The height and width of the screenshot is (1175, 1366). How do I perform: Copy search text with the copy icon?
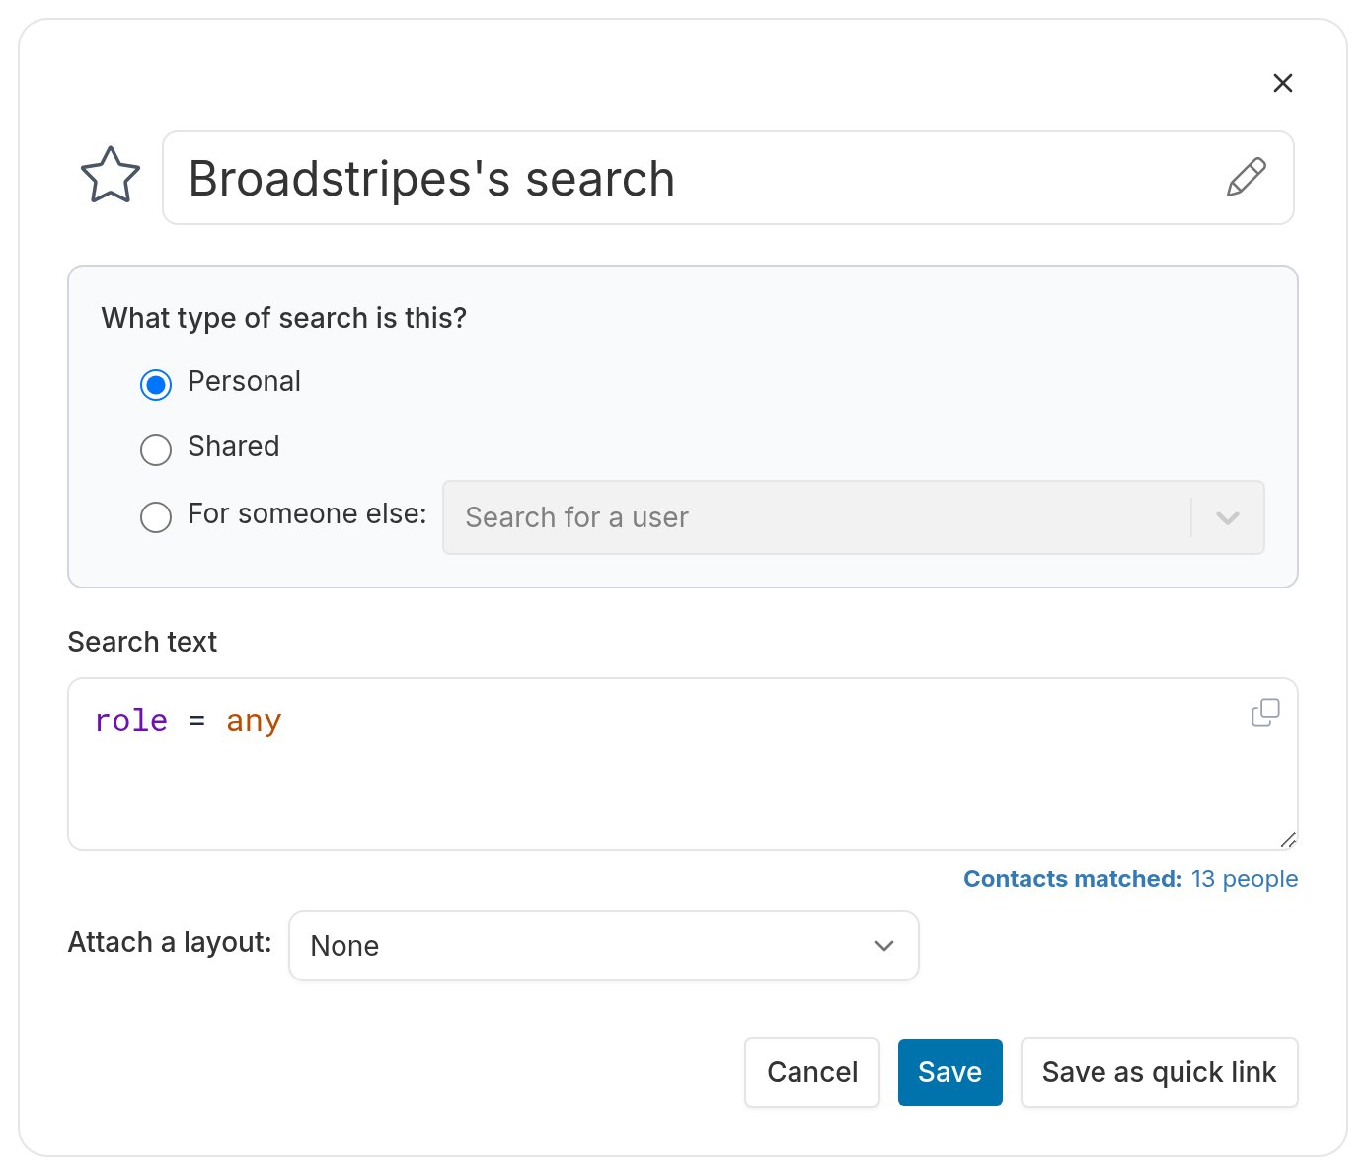(x=1265, y=713)
